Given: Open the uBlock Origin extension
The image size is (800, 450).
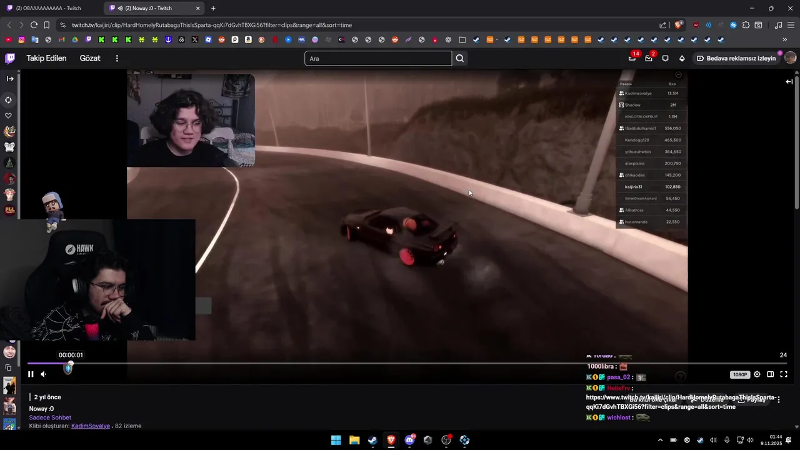Looking at the screenshot, I should click(x=696, y=25).
